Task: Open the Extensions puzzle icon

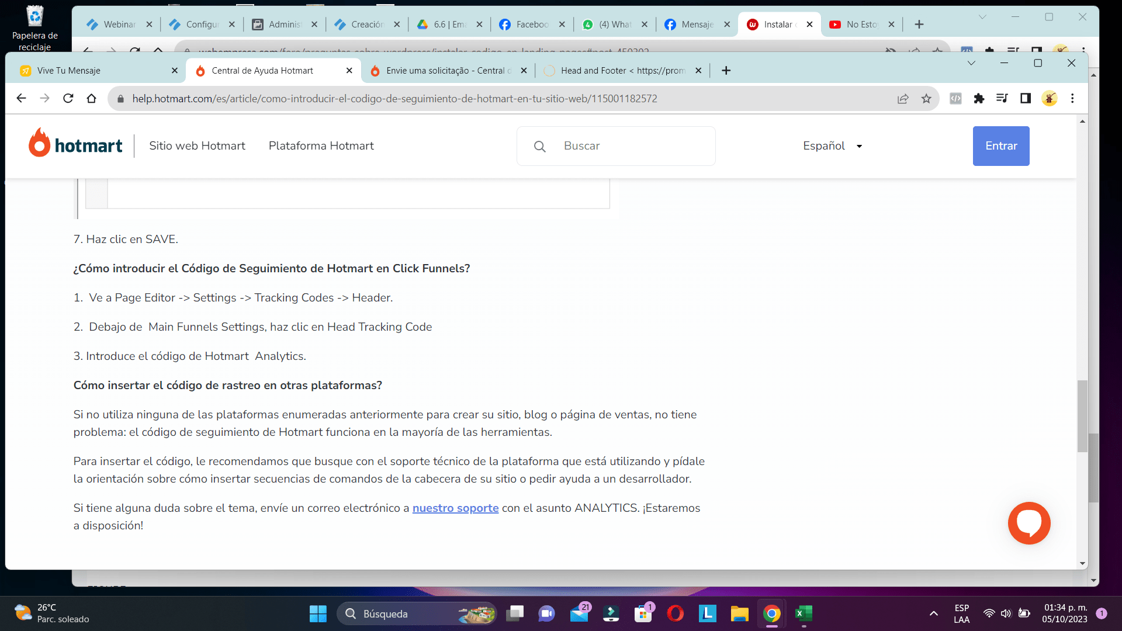Action: pyautogui.click(x=979, y=98)
